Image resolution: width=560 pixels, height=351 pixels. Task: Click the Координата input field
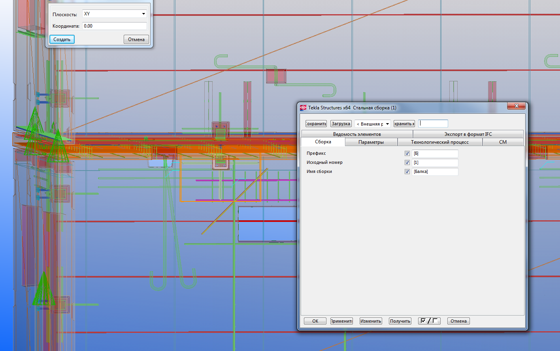pos(114,26)
